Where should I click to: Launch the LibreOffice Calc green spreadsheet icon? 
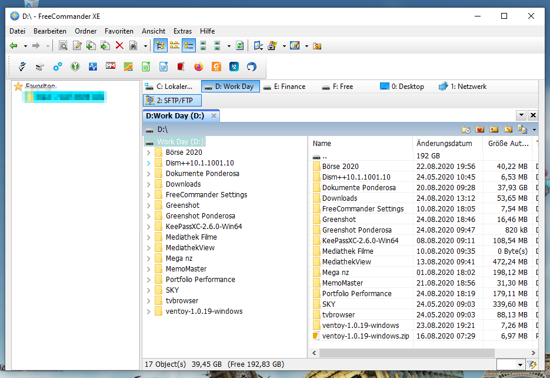pyautogui.click(x=146, y=67)
